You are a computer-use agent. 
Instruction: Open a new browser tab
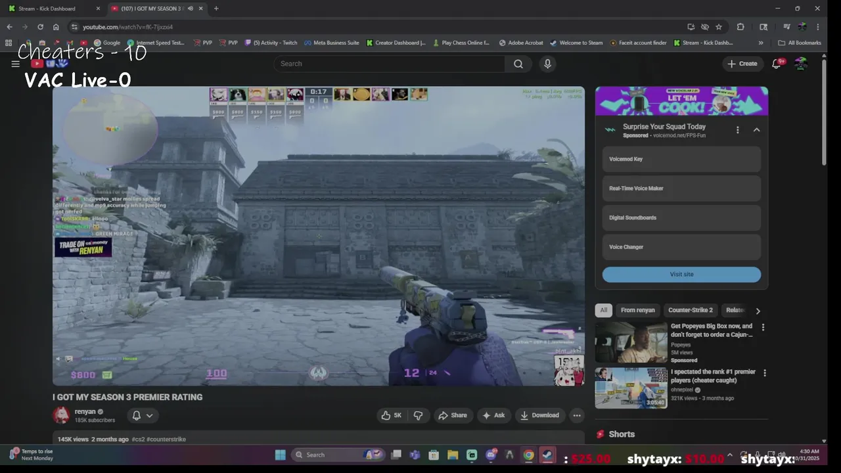click(216, 9)
